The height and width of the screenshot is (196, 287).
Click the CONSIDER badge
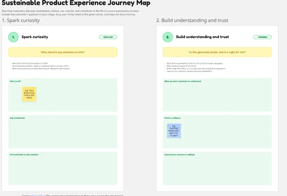click(x=262, y=37)
